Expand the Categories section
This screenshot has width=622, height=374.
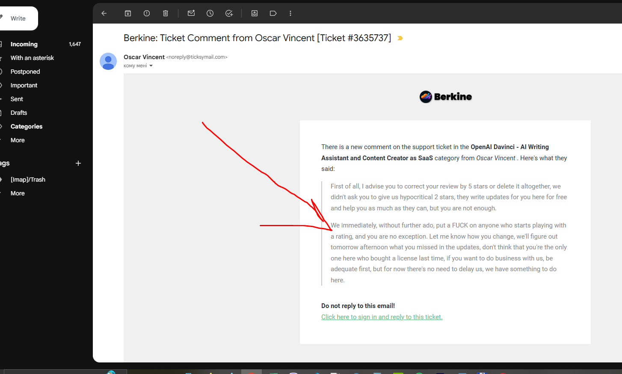pos(27,126)
